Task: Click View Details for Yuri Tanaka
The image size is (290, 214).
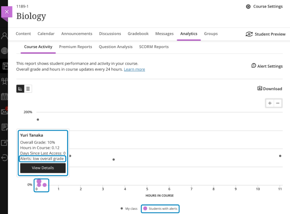Action: tap(43, 168)
